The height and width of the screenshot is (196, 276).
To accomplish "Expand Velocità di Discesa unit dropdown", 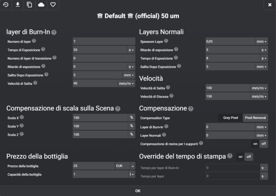I will [259, 96].
